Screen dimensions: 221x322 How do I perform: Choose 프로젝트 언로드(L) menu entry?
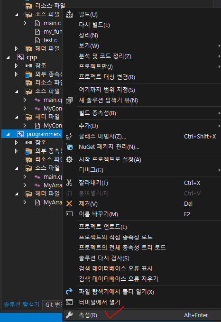(x=103, y=227)
